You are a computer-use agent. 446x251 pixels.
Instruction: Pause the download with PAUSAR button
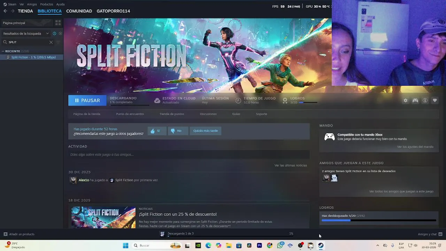coord(87,100)
